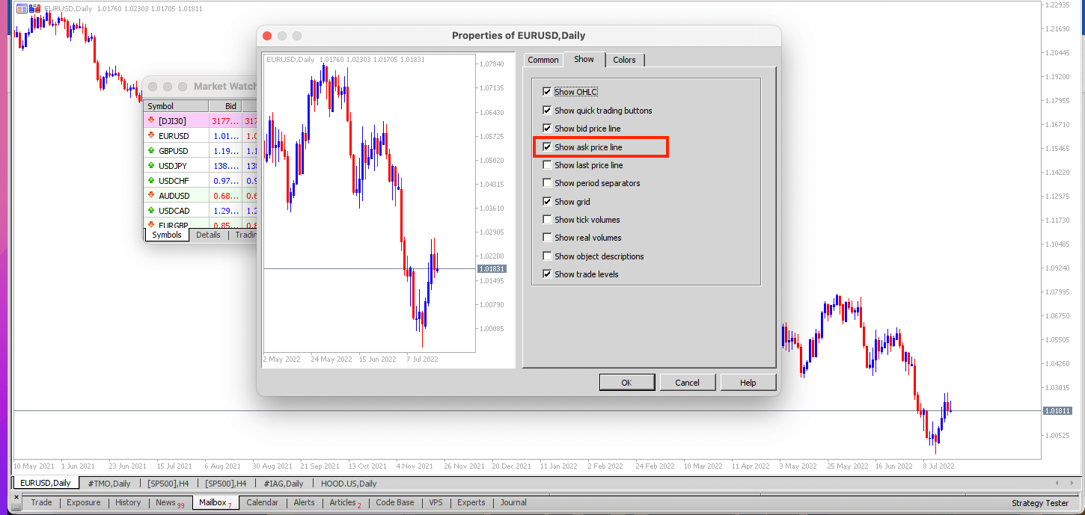
Task: Click the green up arrow beside GBPUSD
Action: click(152, 151)
